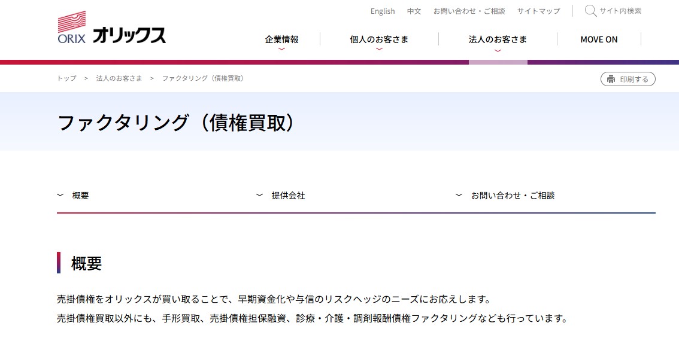Click the search magnifier icon
Viewport: 679px width, 338px height.
point(590,11)
